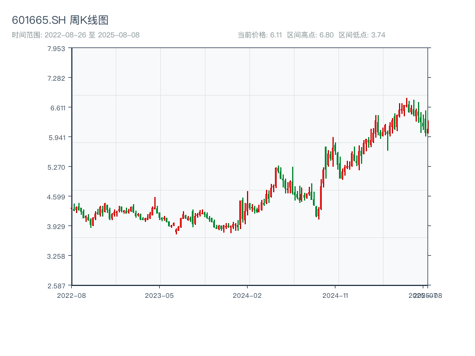
Task: Click the 区间高点 6.80 label
Action: pyautogui.click(x=310, y=35)
